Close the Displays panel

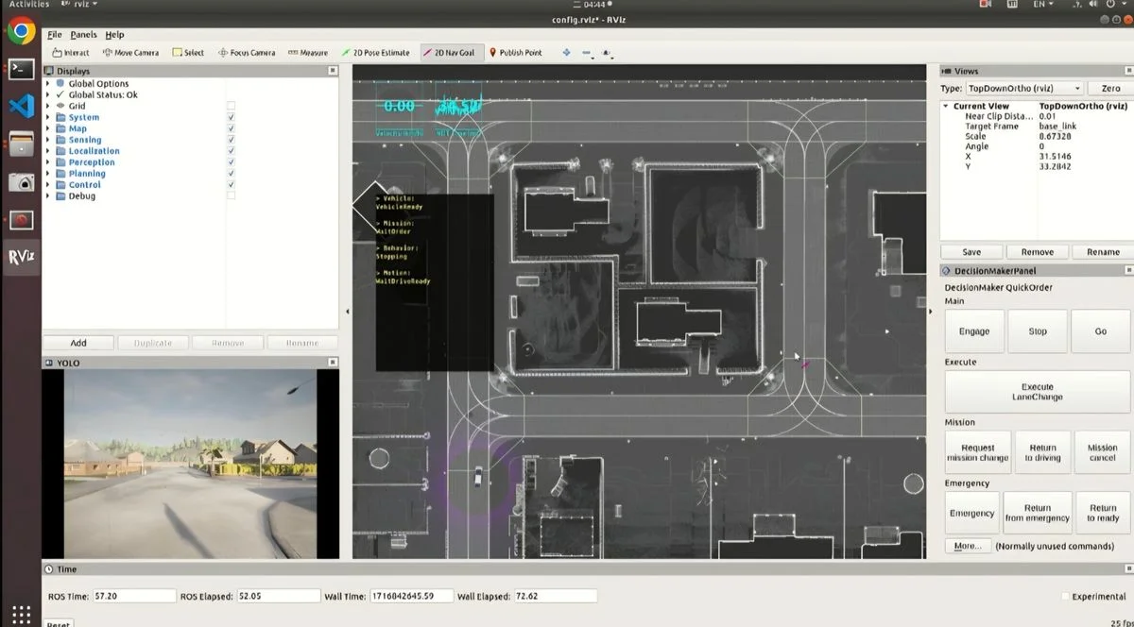[x=333, y=71]
